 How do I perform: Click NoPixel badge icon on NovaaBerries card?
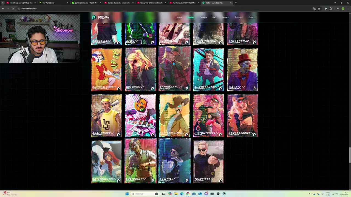[x=254, y=134]
